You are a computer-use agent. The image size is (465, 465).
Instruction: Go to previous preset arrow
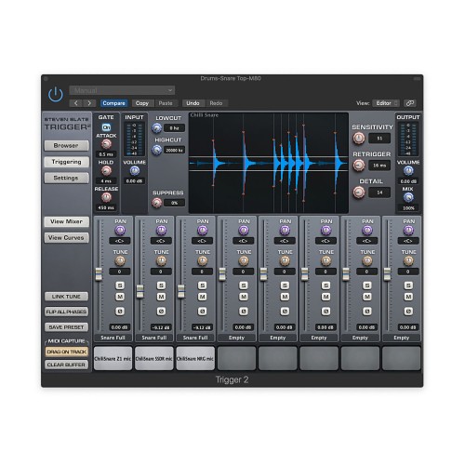click(76, 103)
